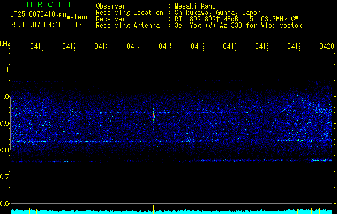Click the kHz axis unit label
The image size is (337, 214).
5,43
